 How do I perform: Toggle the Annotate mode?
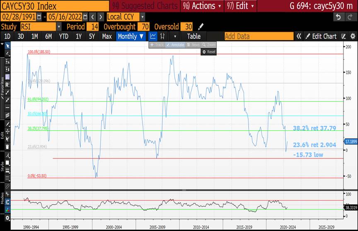coord(175,45)
